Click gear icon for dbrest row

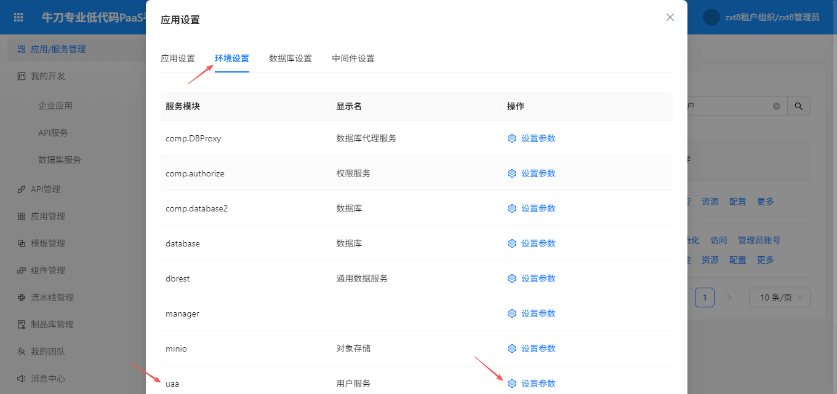point(511,278)
